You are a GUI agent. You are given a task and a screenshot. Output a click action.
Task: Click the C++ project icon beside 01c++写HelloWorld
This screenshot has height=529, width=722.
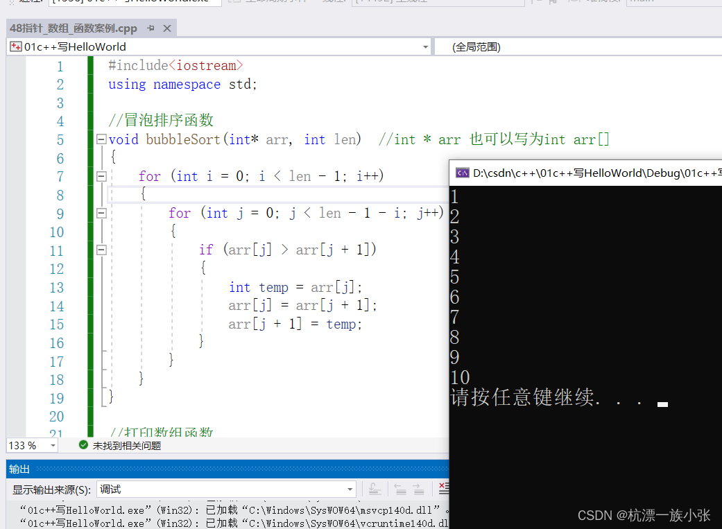click(x=16, y=46)
